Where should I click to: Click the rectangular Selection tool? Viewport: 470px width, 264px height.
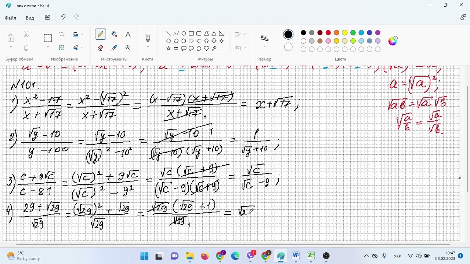48,38
